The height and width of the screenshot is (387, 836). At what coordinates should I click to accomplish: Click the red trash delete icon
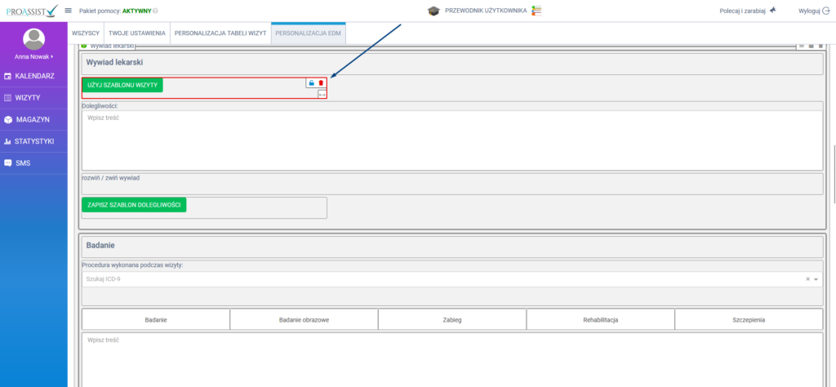321,83
